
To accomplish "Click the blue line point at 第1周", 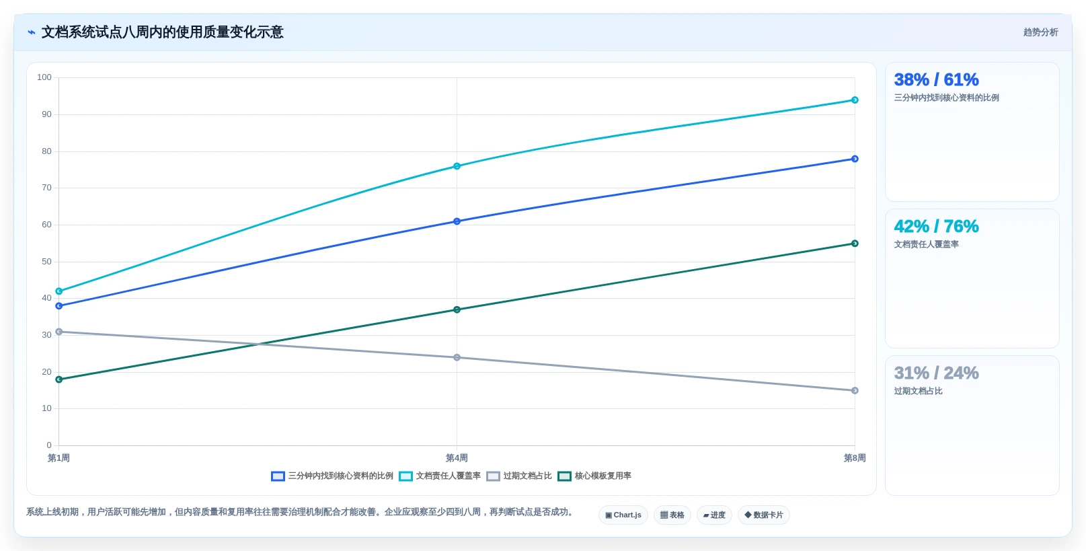I will (x=59, y=306).
